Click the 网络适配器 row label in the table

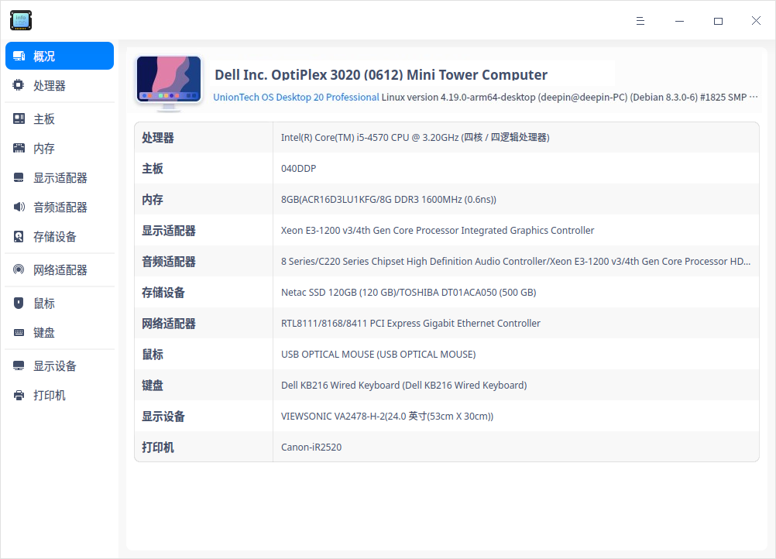coord(169,324)
